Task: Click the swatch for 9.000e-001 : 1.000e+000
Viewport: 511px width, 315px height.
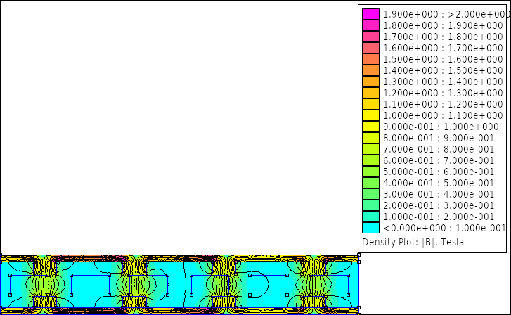Action: tap(370, 127)
